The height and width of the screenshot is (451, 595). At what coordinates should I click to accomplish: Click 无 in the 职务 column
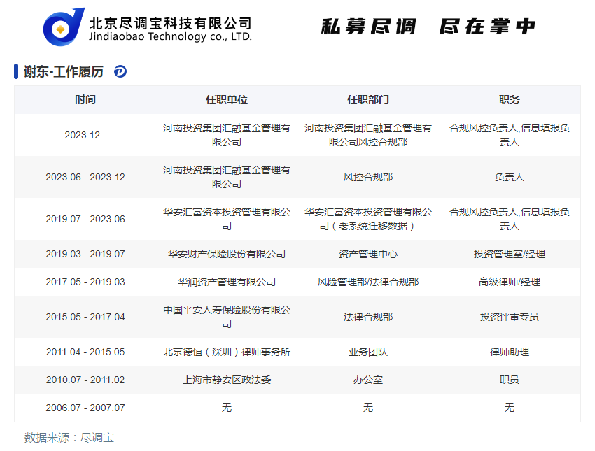pyautogui.click(x=509, y=408)
